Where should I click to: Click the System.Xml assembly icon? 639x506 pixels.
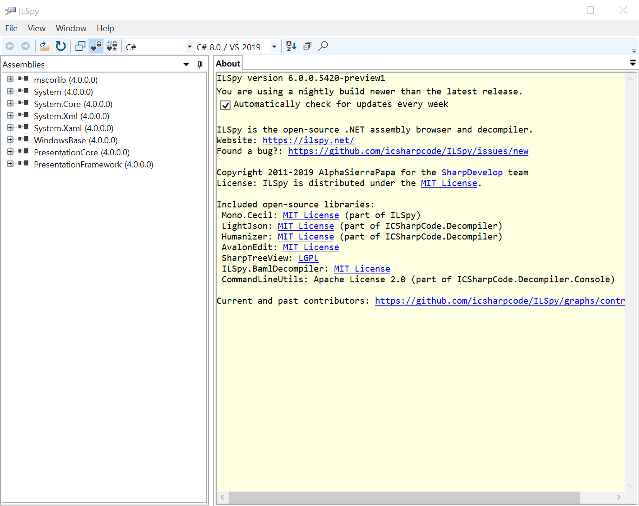(23, 115)
